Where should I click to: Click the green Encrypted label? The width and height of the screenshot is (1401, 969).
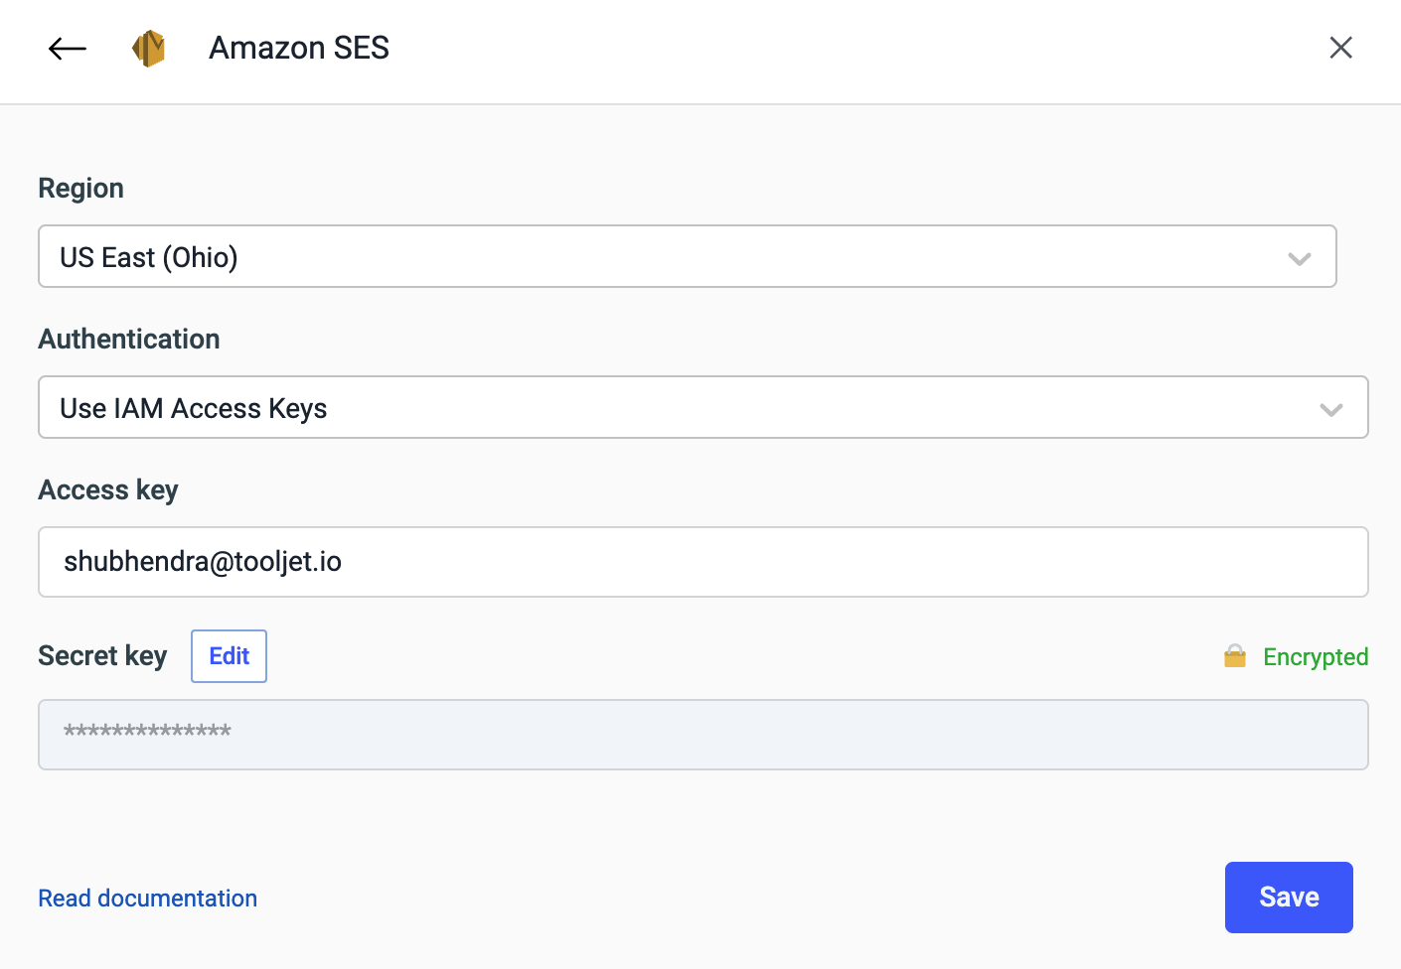(1315, 657)
